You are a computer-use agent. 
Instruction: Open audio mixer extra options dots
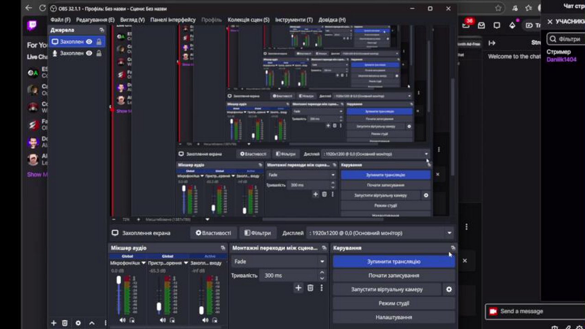[223, 248]
